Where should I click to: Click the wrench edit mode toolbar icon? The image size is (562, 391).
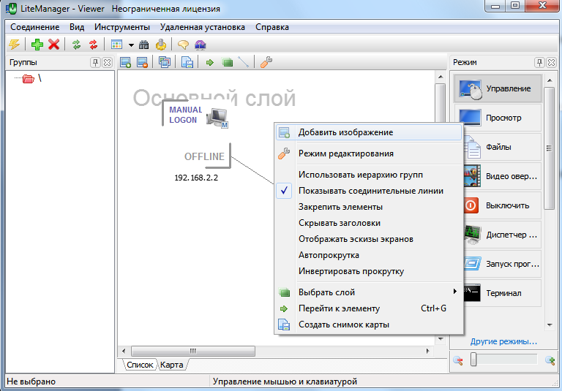266,62
